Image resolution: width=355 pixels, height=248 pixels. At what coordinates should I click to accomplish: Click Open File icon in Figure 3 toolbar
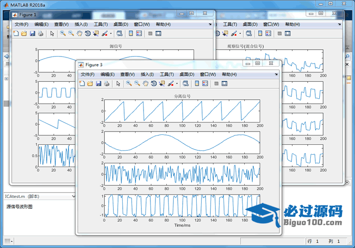tap(90, 83)
